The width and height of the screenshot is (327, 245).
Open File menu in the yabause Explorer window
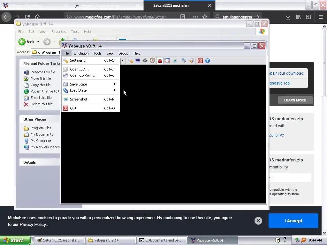pos(21,32)
